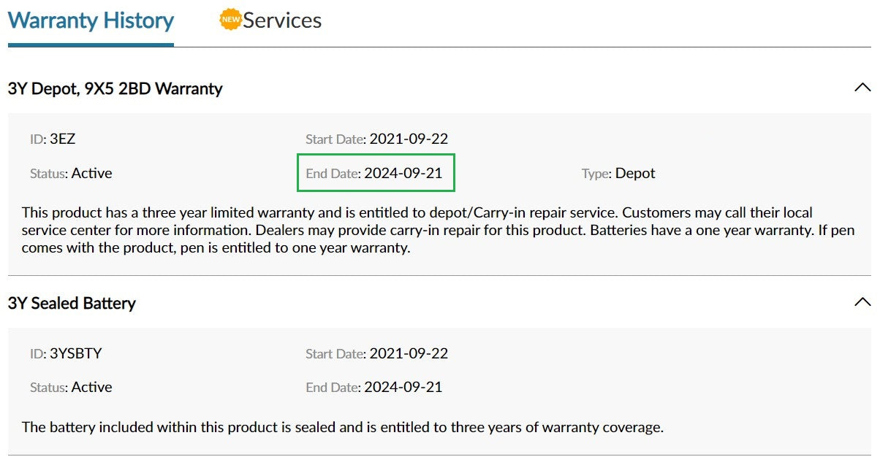880x465 pixels.
Task: Click the sealed battery Start Date value
Action: click(409, 353)
